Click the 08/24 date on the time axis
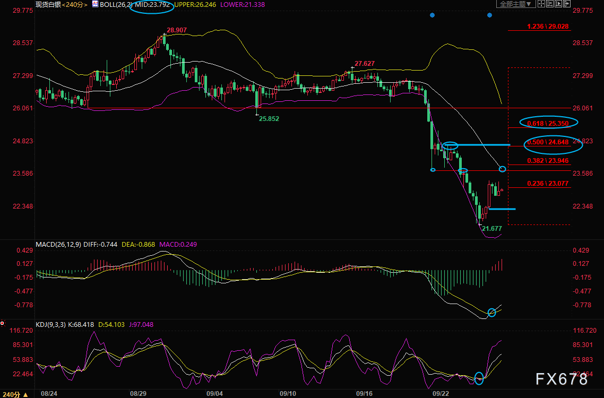This screenshot has width=604, height=398. coord(49,394)
